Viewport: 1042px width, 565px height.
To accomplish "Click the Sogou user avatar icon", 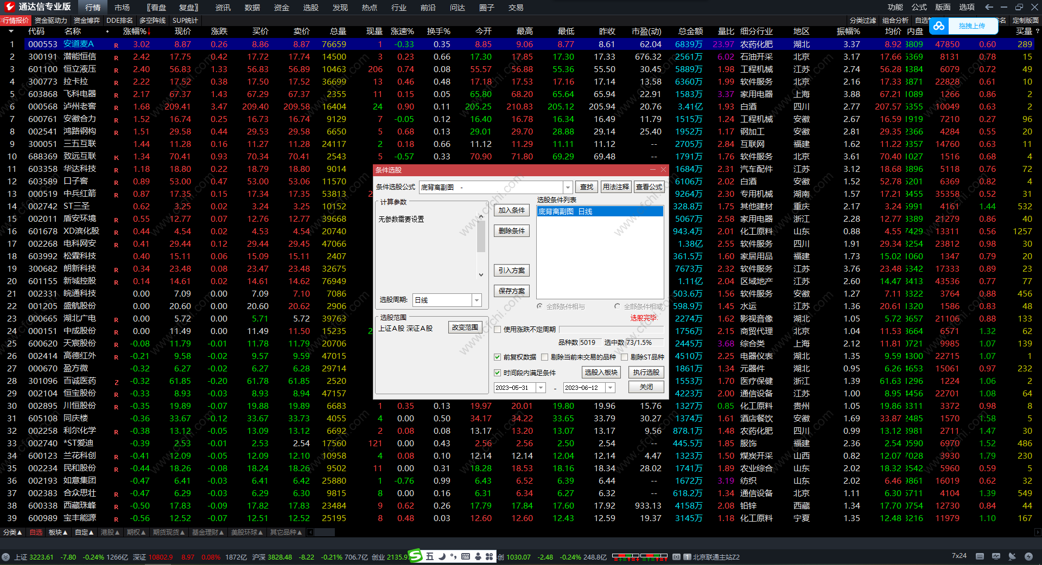I will pyautogui.click(x=478, y=556).
